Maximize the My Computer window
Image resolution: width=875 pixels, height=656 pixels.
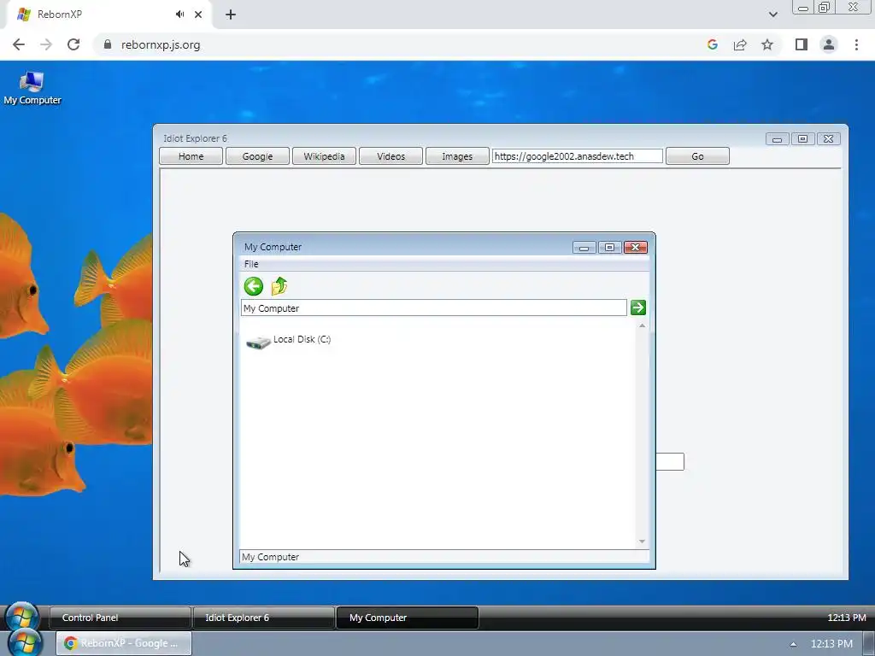pyautogui.click(x=609, y=247)
